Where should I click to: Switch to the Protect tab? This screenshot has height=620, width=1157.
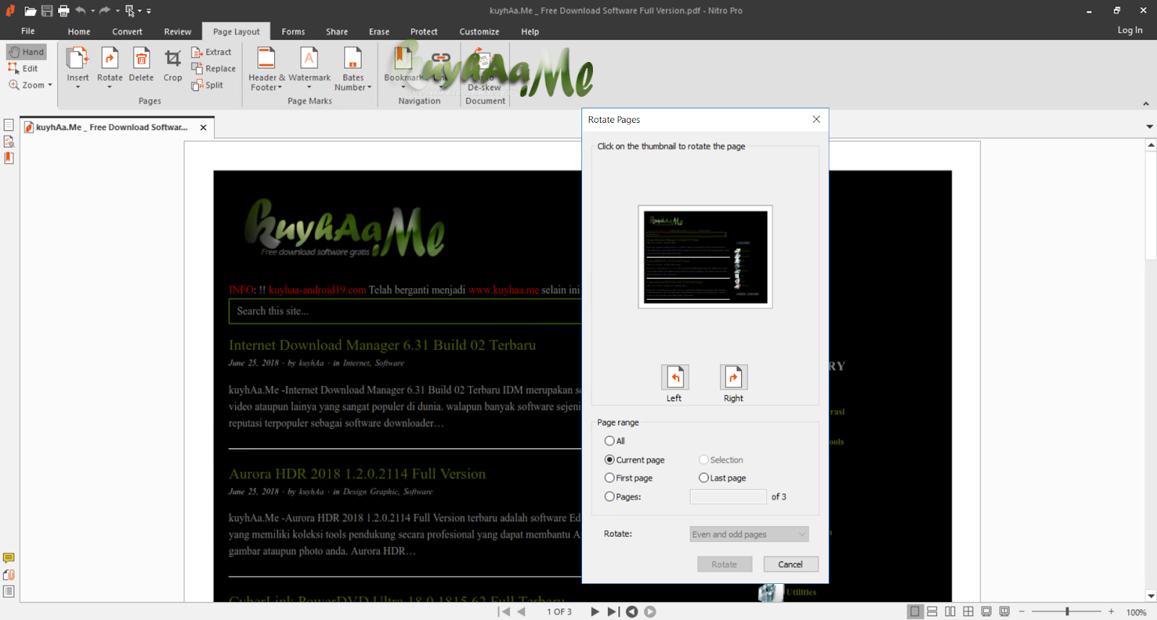pyautogui.click(x=424, y=32)
